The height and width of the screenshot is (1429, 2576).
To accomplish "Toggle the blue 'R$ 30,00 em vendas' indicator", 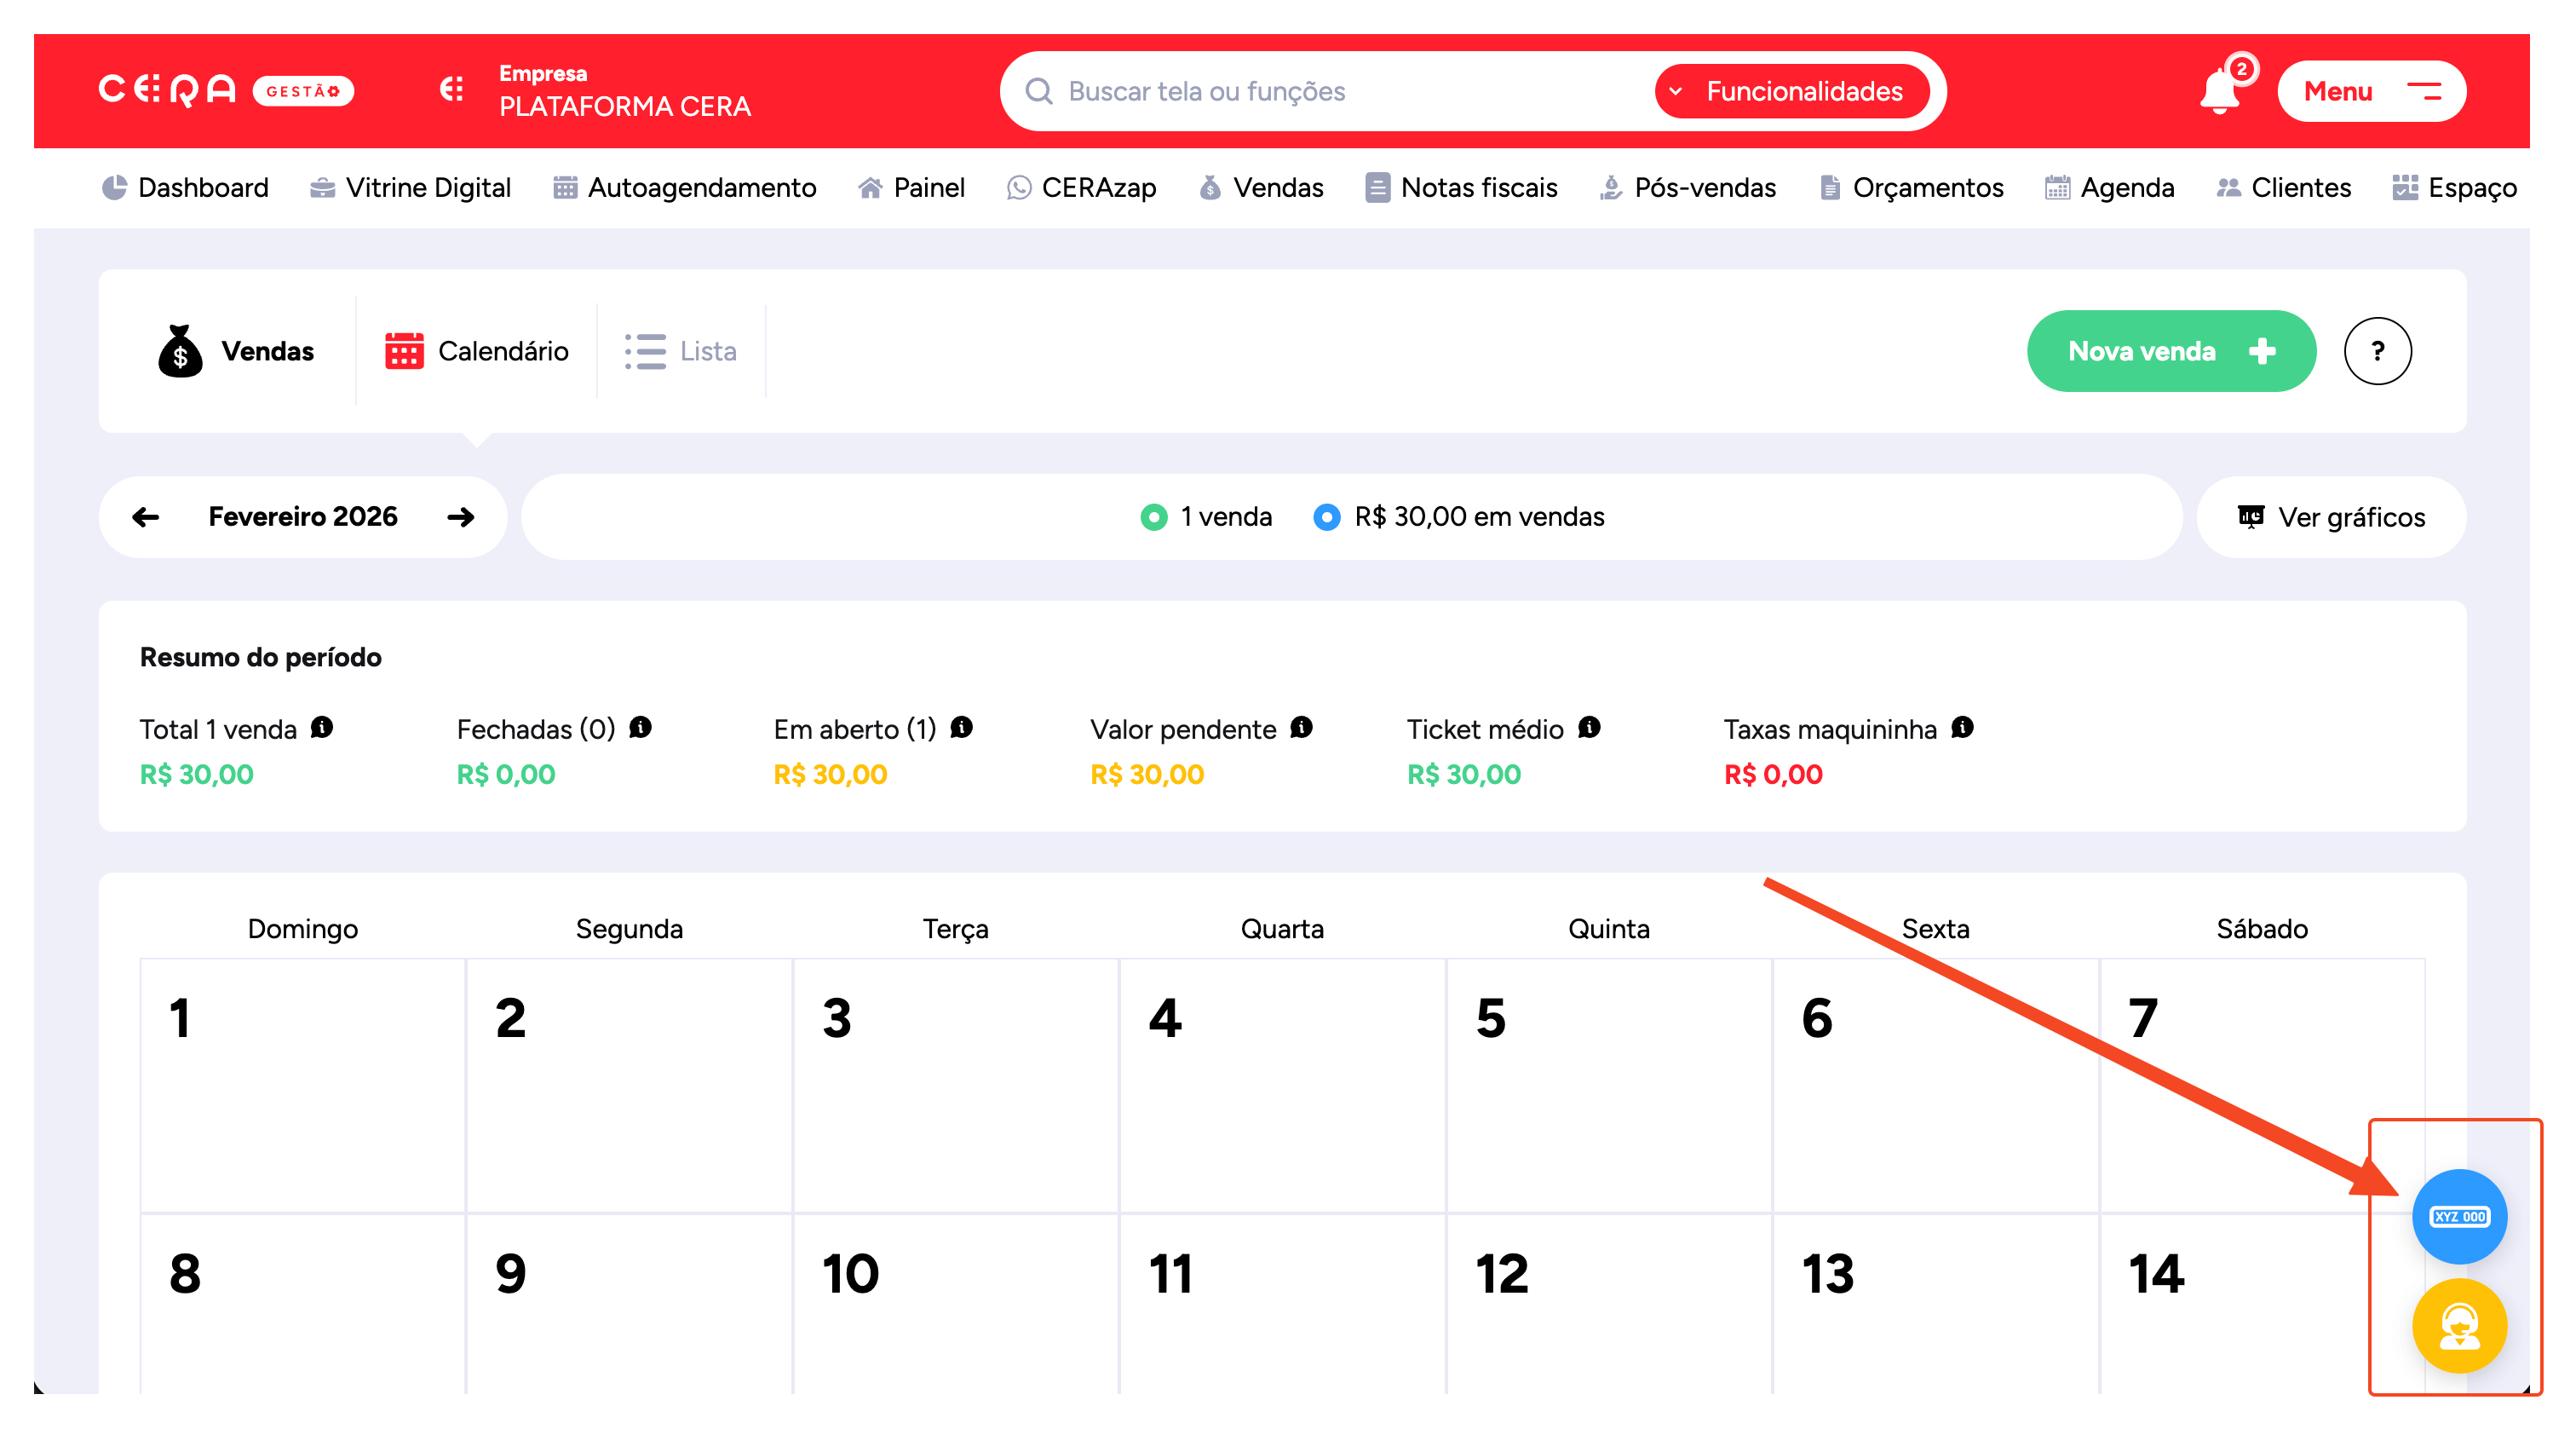I will click(1326, 517).
